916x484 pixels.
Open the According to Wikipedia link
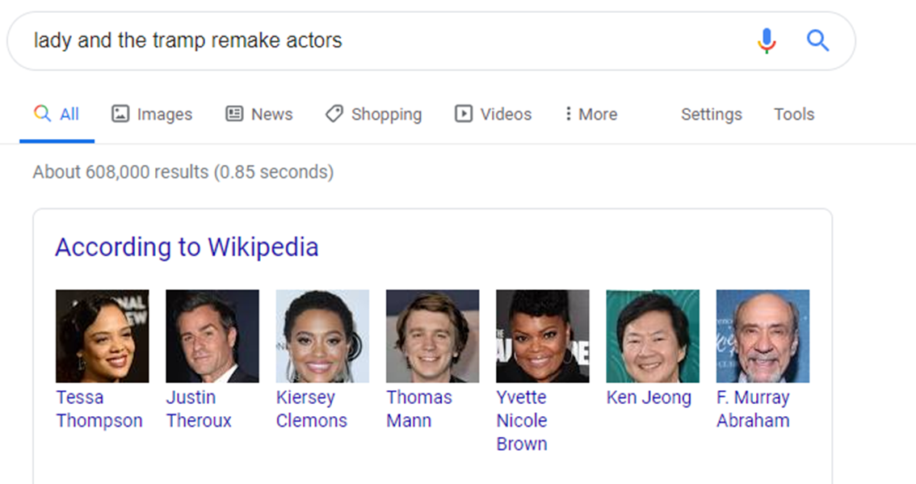[x=187, y=247]
